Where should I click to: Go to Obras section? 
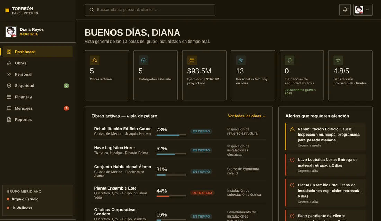click(x=38, y=63)
